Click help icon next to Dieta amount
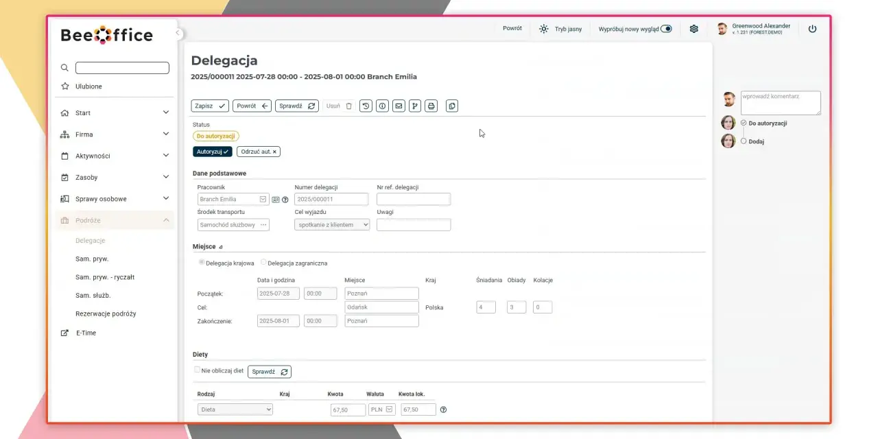This screenshot has height=439, width=878. [x=443, y=410]
